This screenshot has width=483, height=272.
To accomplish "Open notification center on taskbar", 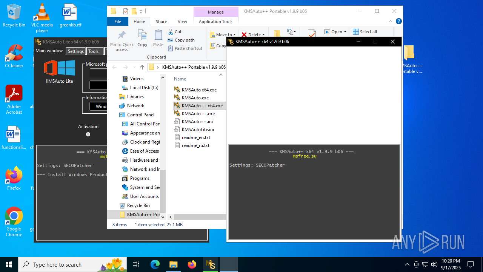I will (471, 264).
